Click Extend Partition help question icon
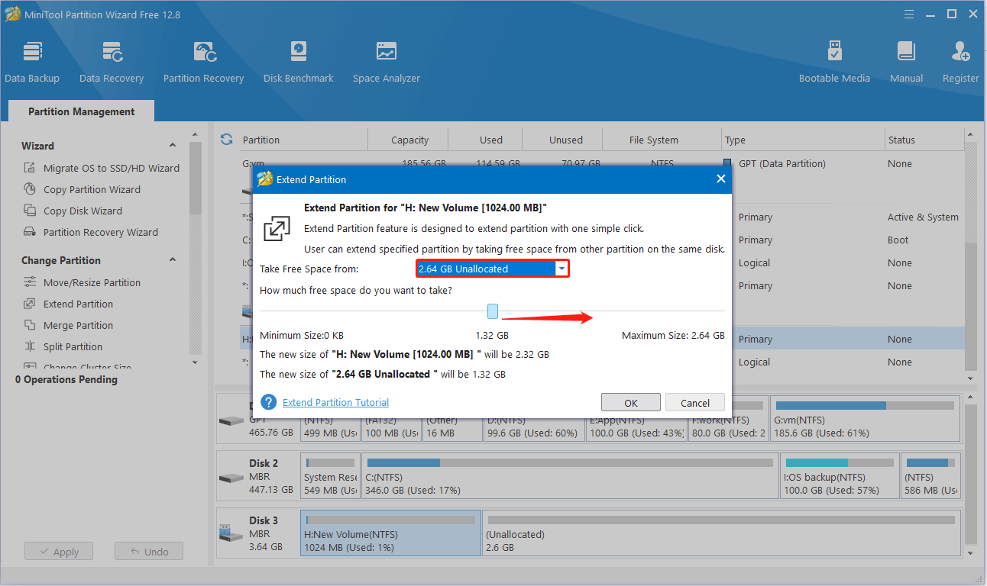Screen dimensions: 987x586 pos(268,402)
